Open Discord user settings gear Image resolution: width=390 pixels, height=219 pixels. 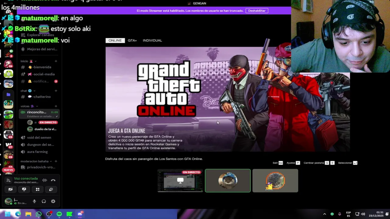tap(53, 201)
